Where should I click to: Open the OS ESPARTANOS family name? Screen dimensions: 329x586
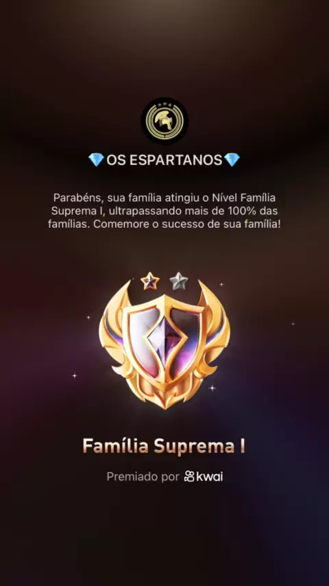(164, 160)
